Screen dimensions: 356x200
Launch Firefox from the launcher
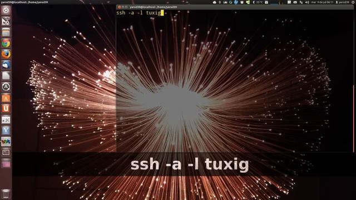(6, 54)
